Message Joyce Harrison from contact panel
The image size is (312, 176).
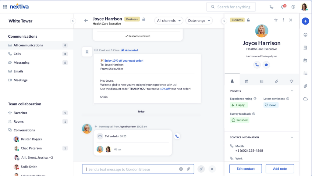(266, 65)
